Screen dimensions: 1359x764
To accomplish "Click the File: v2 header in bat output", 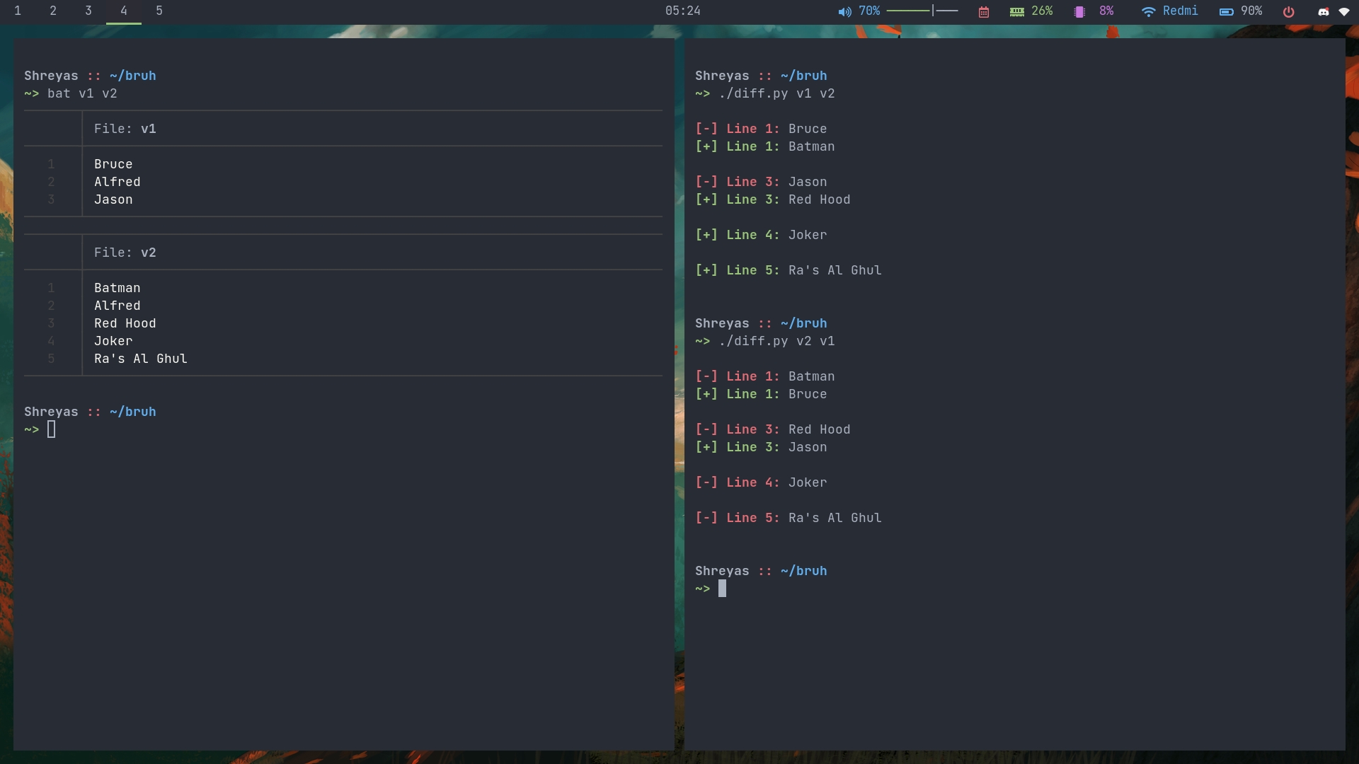I will pyautogui.click(x=125, y=252).
